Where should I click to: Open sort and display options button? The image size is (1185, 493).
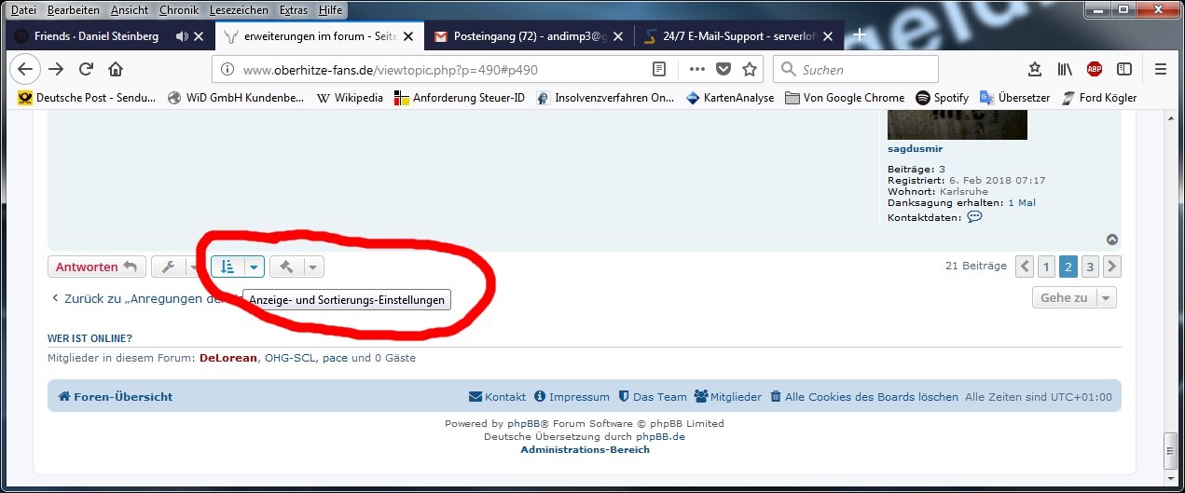point(227,267)
